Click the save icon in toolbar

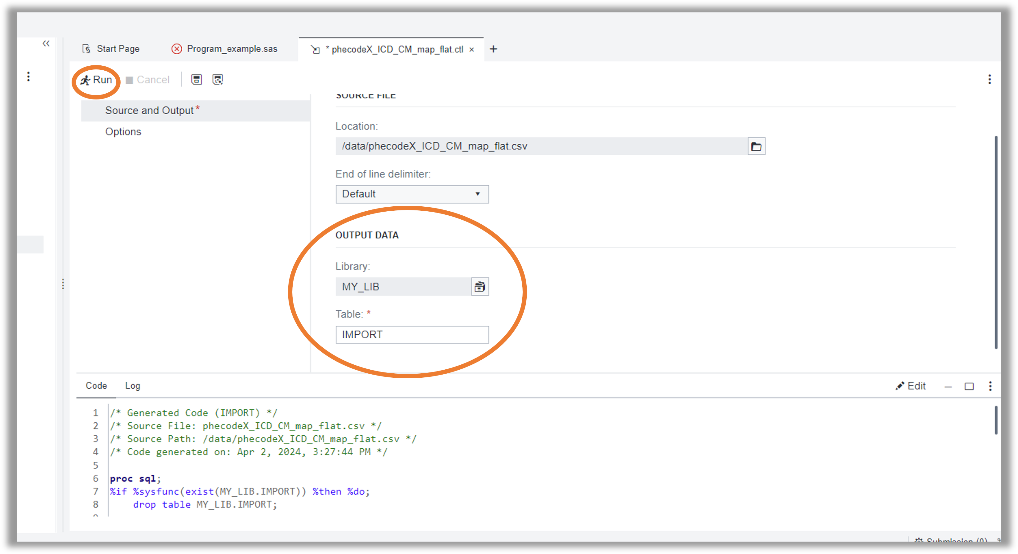pyautogui.click(x=197, y=80)
